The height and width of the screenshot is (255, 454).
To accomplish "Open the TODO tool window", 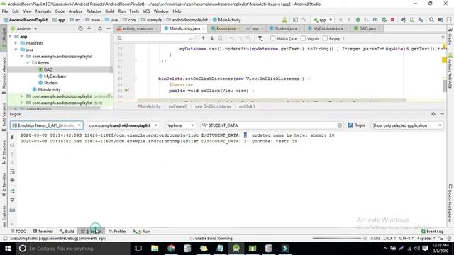I will 18,232.
